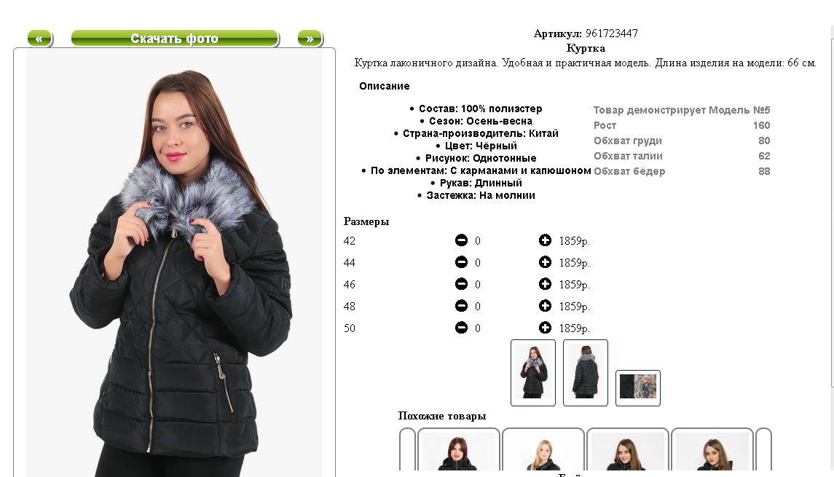This screenshot has height=477, width=834.
Task: Decrease quantity for size 42
Action: click(x=461, y=240)
